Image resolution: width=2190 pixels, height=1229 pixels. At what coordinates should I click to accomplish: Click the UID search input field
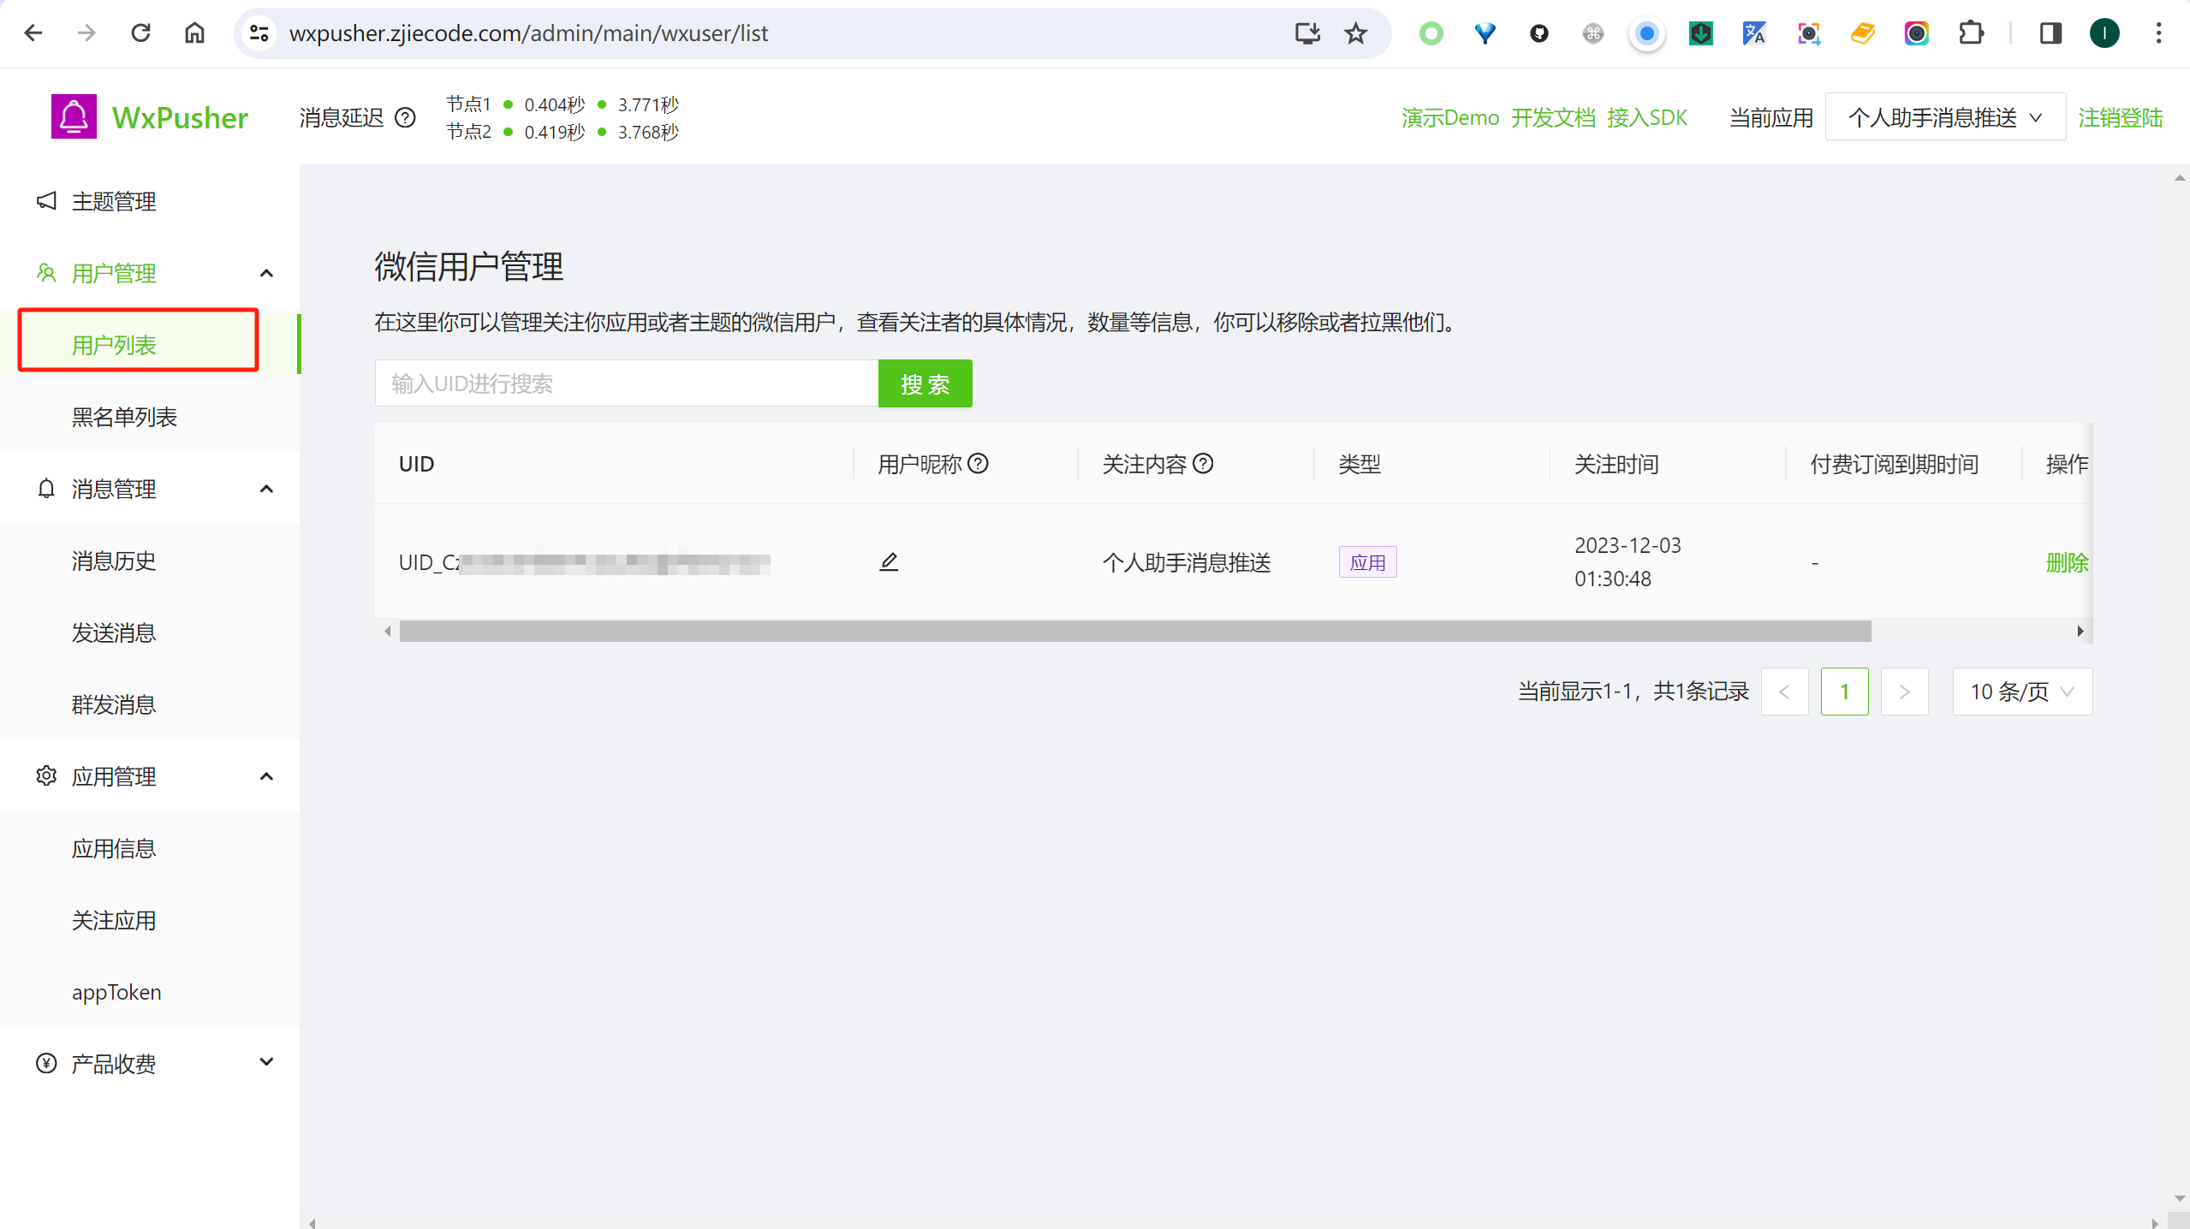(x=626, y=383)
